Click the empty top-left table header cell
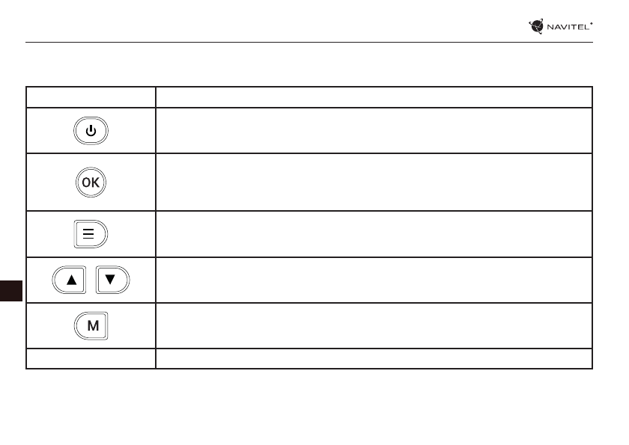Image resolution: width=629 pixels, height=445 pixels. 91,97
